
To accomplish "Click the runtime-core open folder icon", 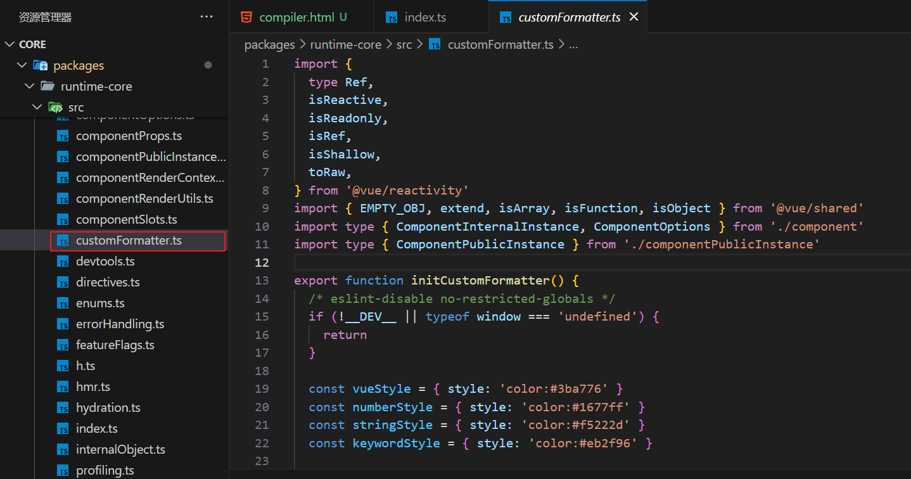I will pyautogui.click(x=48, y=86).
